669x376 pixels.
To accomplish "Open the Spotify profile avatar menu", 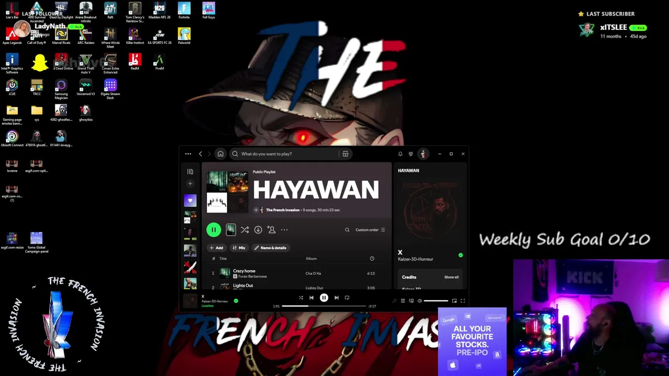I will pyautogui.click(x=423, y=154).
